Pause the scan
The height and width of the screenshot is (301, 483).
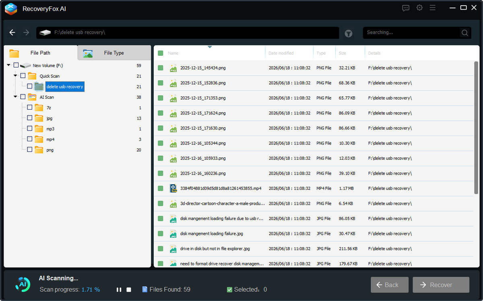click(x=119, y=290)
